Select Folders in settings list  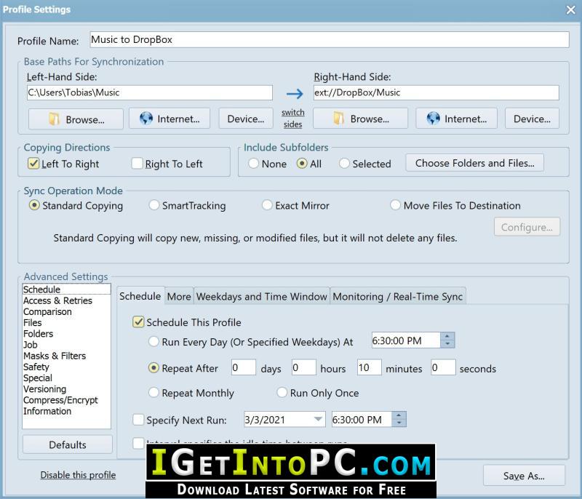click(66, 334)
